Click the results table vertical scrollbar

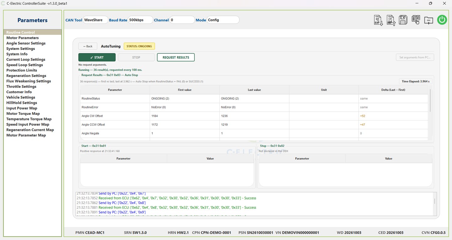tap(430, 100)
